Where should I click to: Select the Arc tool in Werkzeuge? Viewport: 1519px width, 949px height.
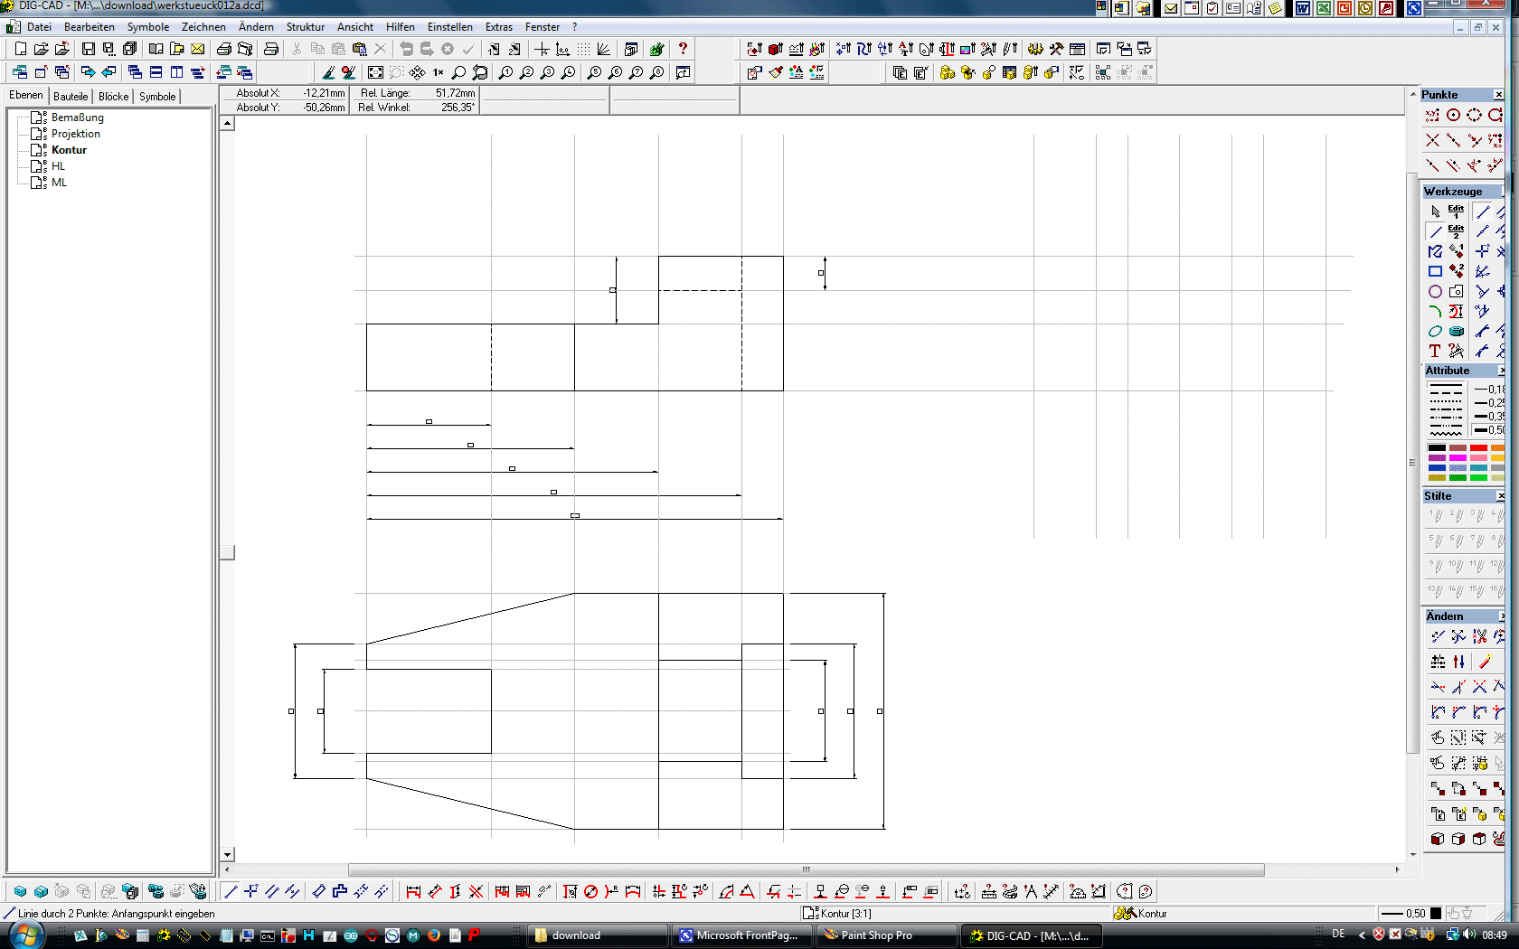pyautogui.click(x=1435, y=311)
